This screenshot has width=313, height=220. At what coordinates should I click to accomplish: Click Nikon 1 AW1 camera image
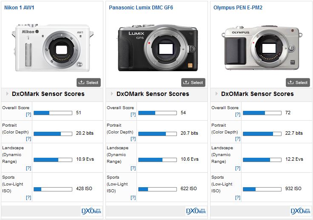click(x=53, y=47)
